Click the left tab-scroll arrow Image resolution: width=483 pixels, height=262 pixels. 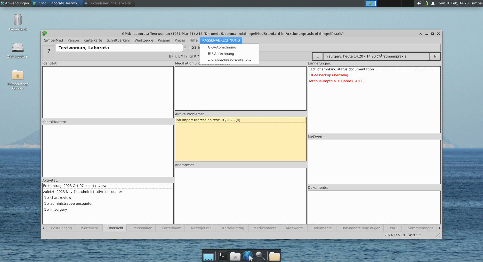click(44, 228)
